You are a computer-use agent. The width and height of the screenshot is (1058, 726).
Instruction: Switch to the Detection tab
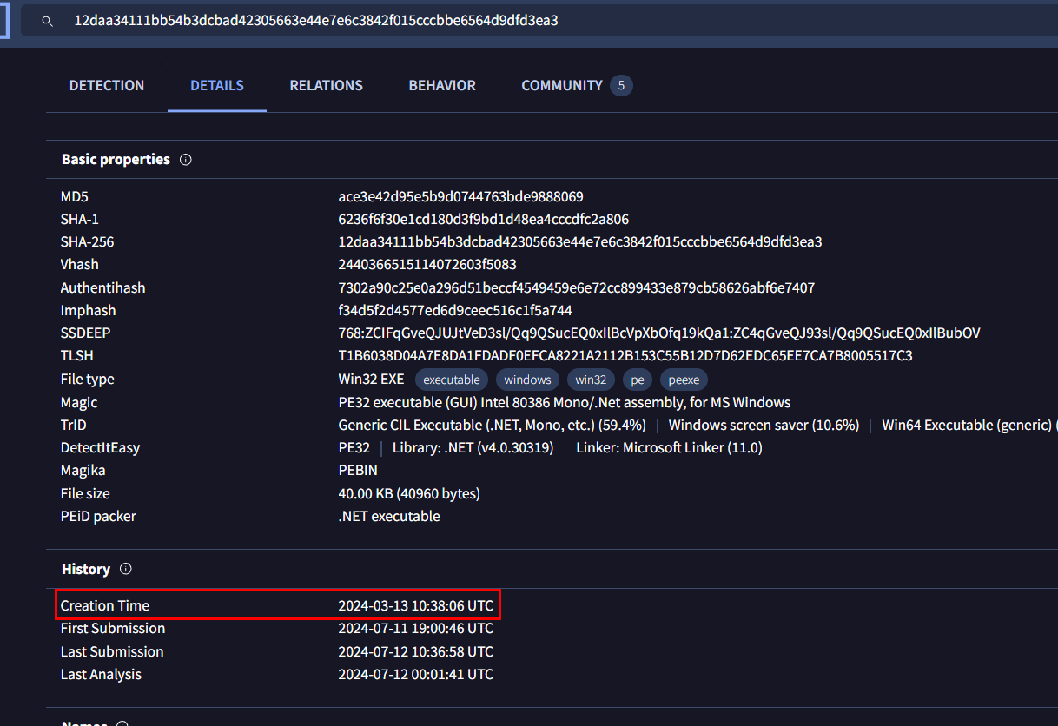[107, 85]
